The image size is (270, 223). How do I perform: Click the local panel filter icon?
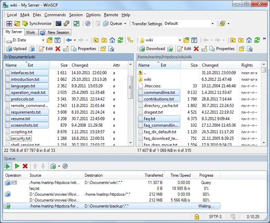pyautogui.click(x=58, y=40)
